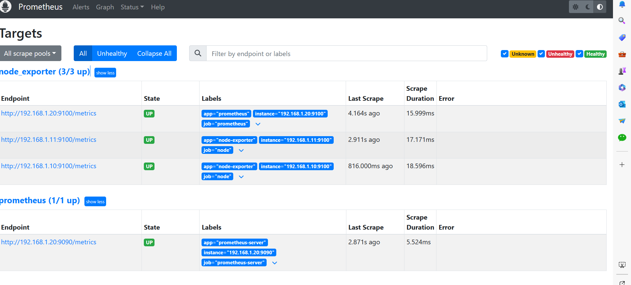Open http://192.168.1.20:9100/metrics endpoint link

pyautogui.click(x=49, y=113)
